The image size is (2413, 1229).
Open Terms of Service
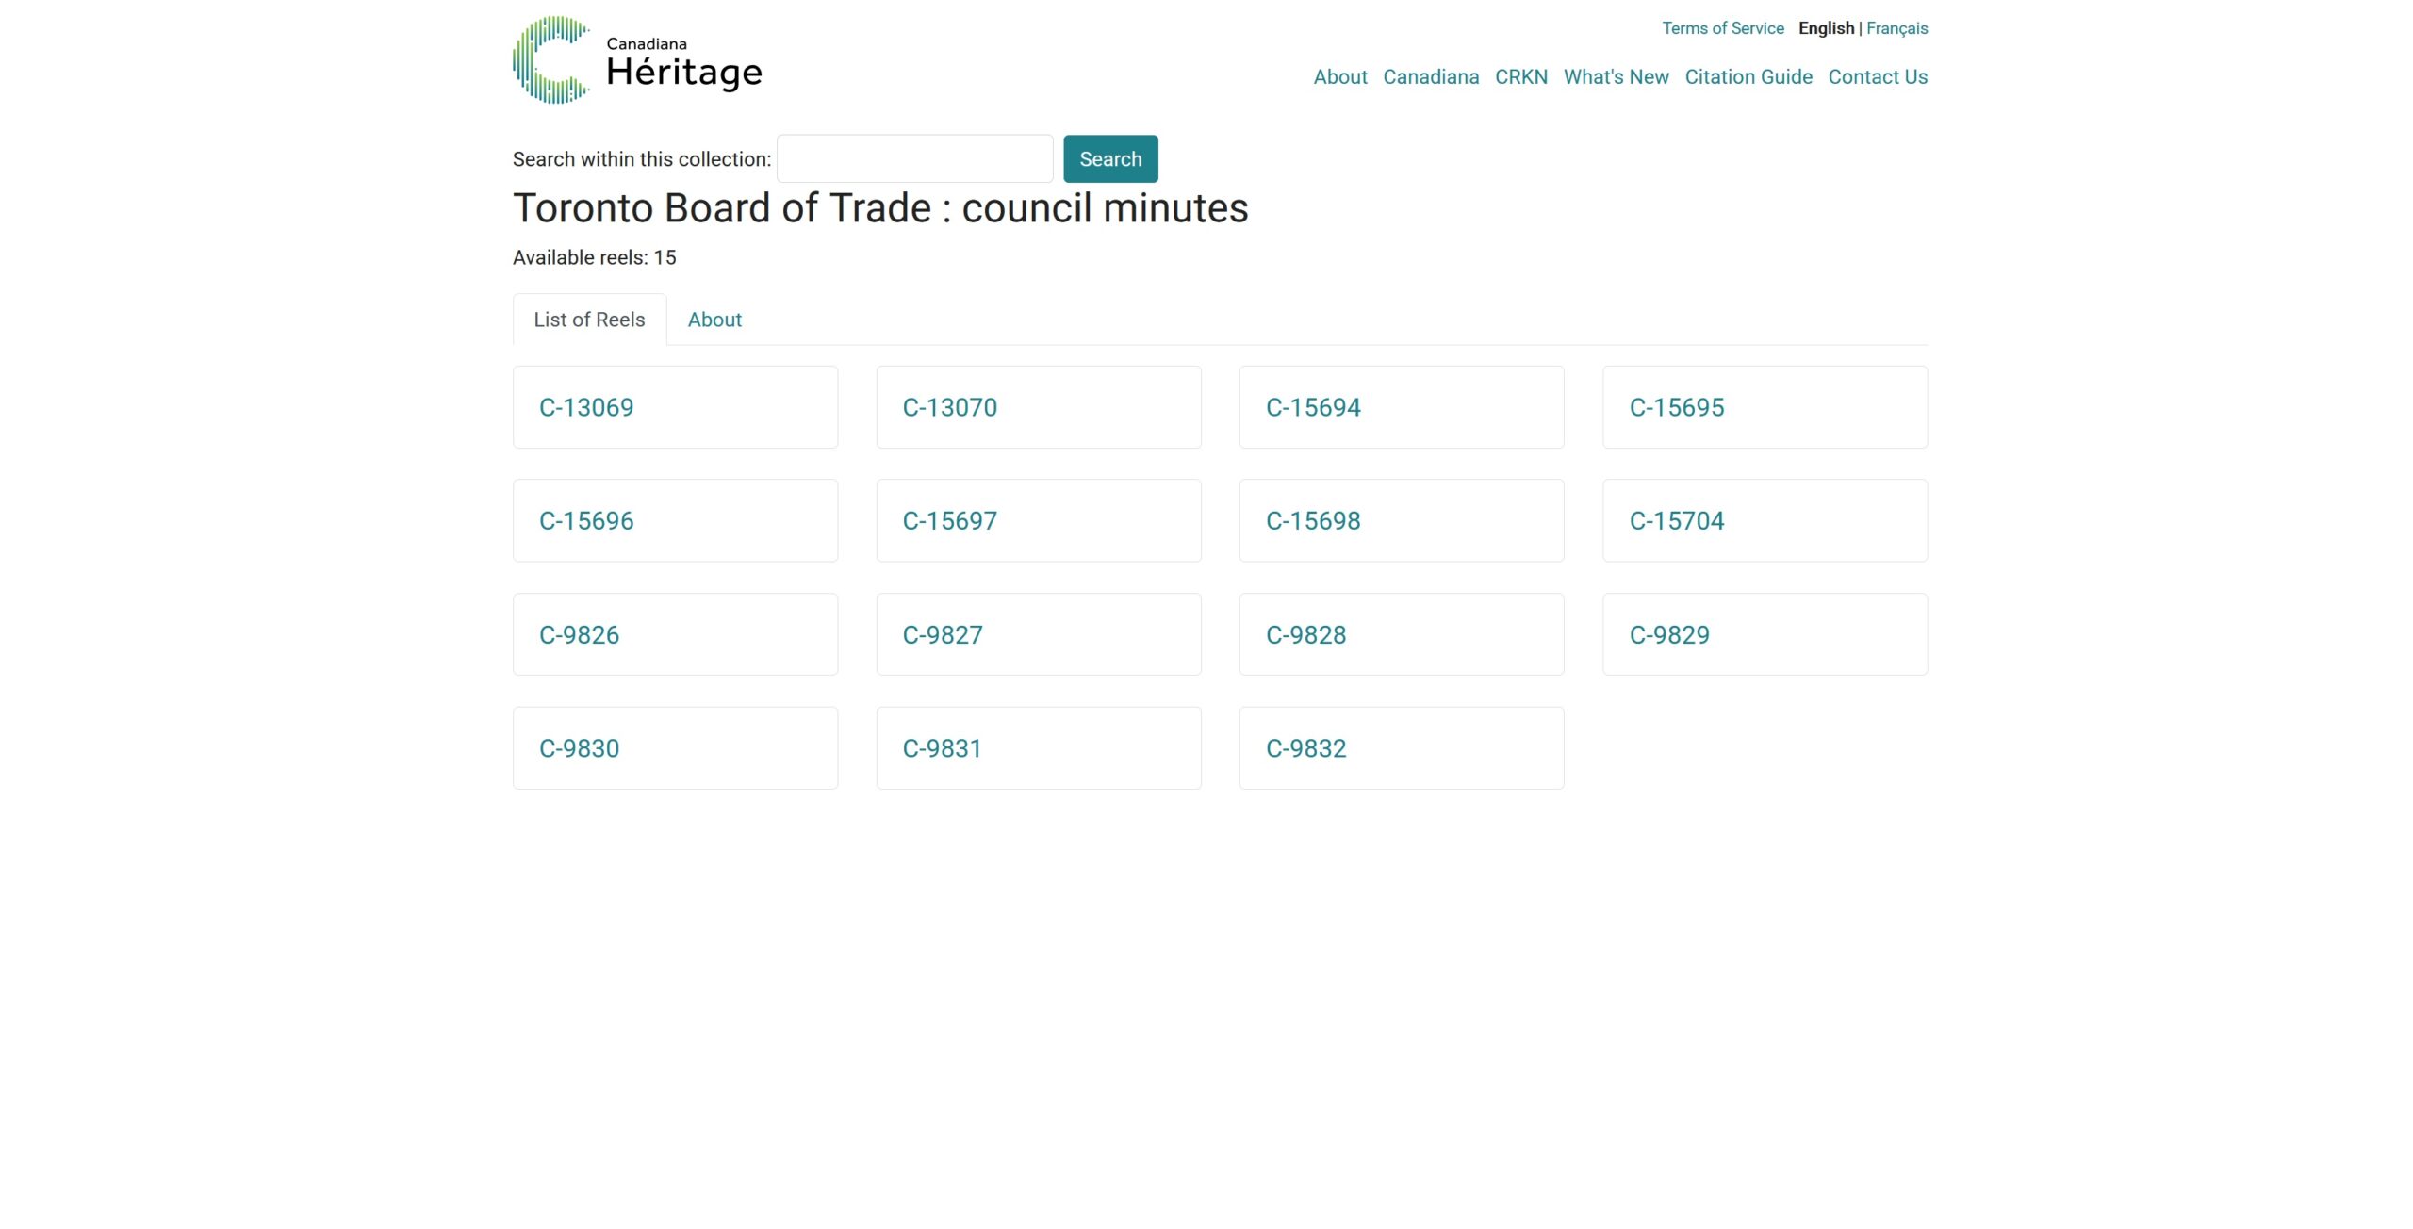(x=1722, y=28)
